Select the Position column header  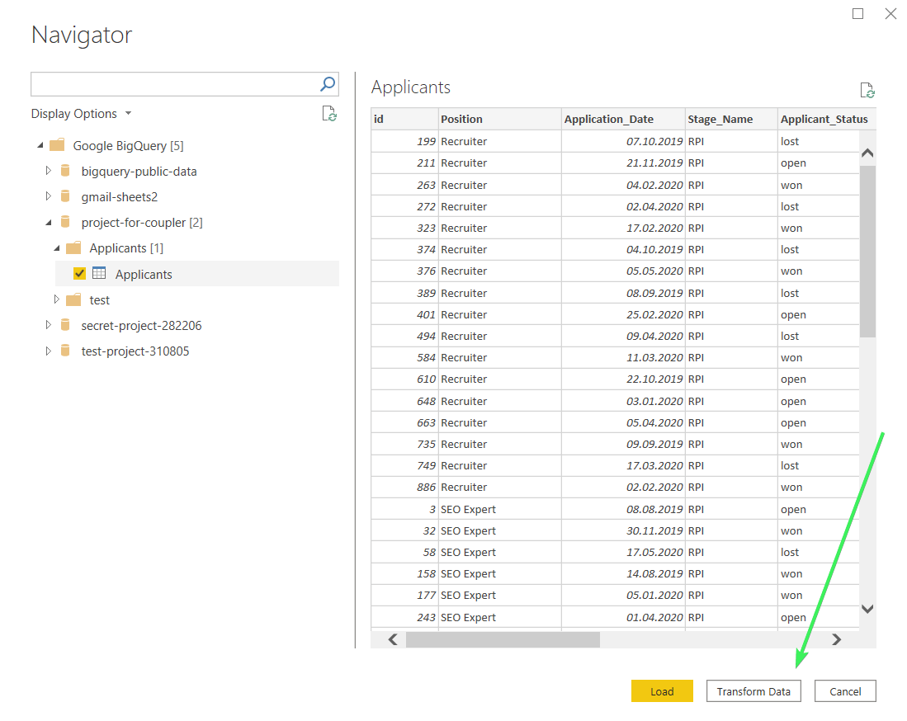(500, 119)
